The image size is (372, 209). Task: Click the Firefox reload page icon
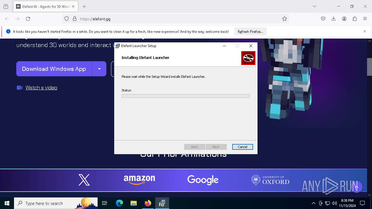point(28,19)
